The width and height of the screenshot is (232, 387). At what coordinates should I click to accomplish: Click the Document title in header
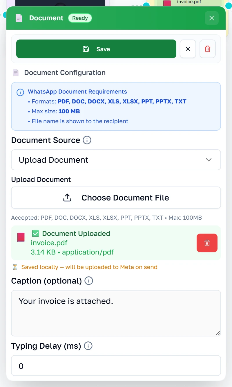pyautogui.click(x=46, y=18)
